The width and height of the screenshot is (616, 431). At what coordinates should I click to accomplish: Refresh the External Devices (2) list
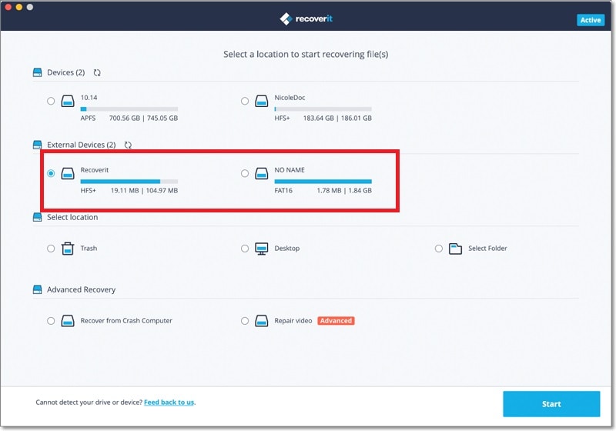(x=128, y=145)
